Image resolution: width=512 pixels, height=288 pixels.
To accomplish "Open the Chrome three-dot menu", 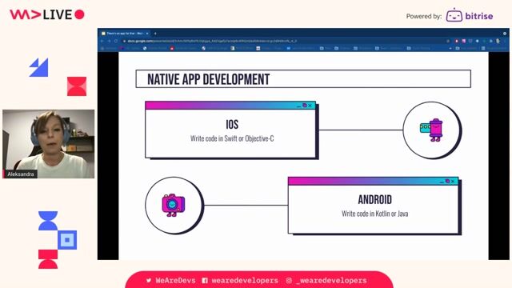I will (505, 41).
